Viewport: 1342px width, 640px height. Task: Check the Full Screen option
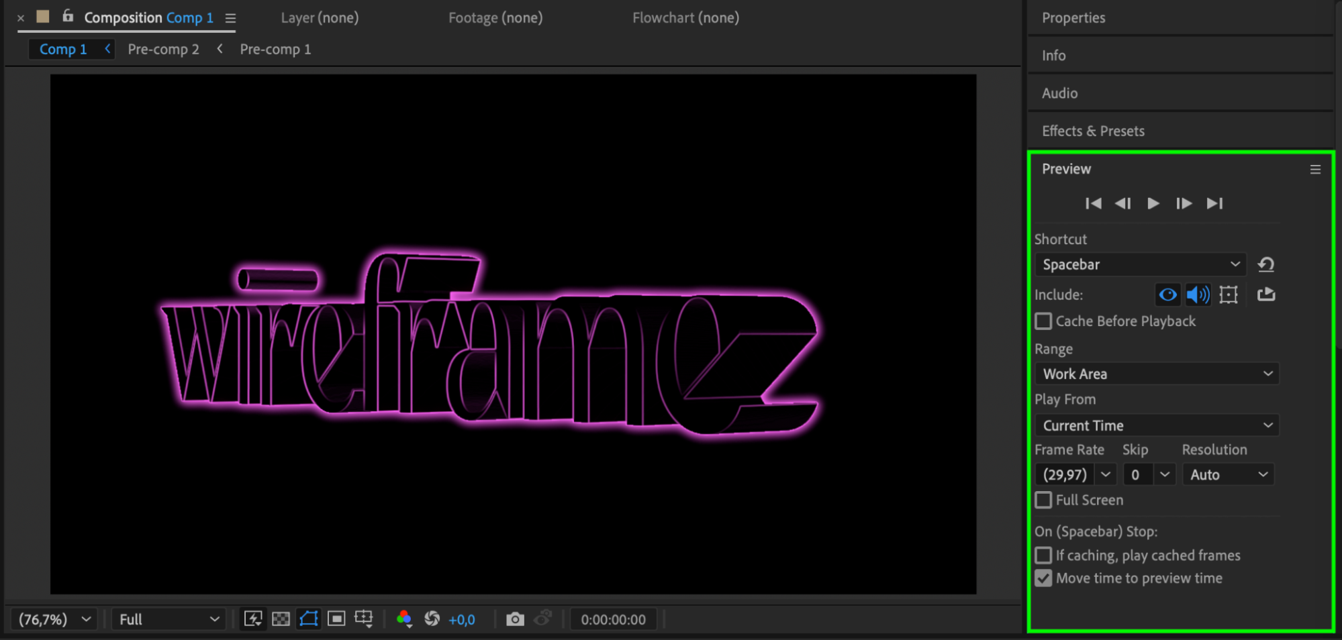pyautogui.click(x=1043, y=500)
